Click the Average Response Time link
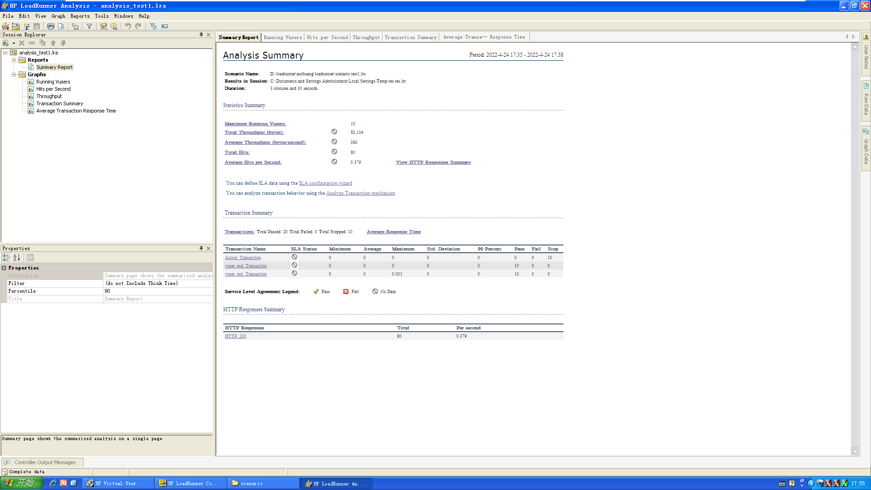 click(394, 232)
